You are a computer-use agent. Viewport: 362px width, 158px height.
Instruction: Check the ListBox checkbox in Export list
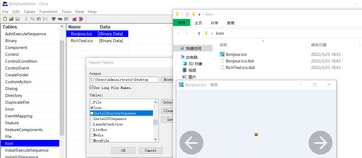92,130
